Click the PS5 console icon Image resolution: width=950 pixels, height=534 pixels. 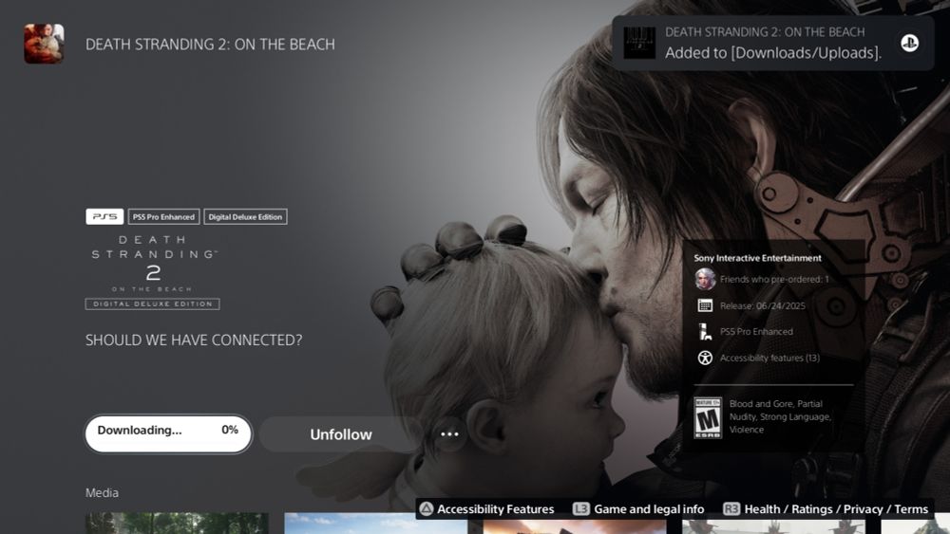click(705, 331)
